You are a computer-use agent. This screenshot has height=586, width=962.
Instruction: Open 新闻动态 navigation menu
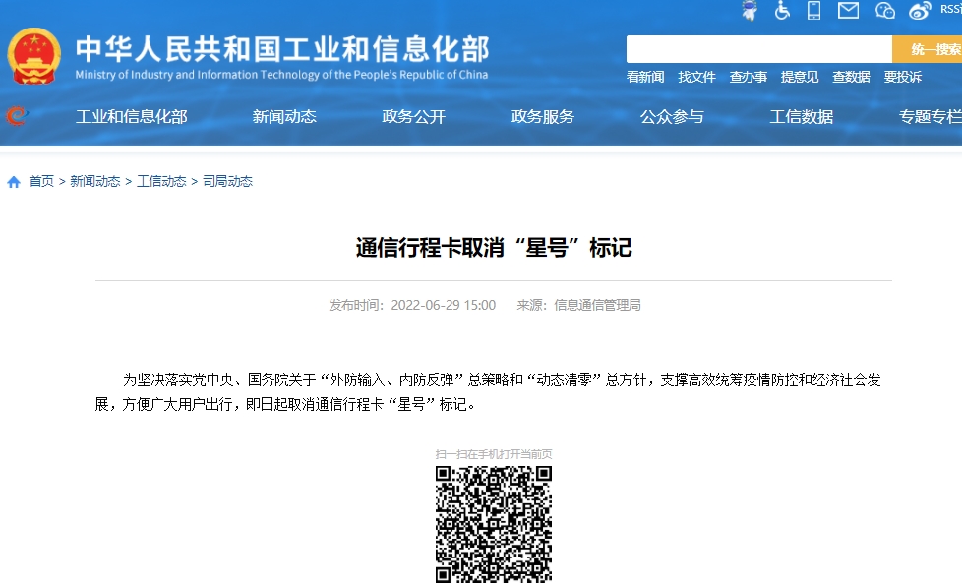click(x=284, y=116)
